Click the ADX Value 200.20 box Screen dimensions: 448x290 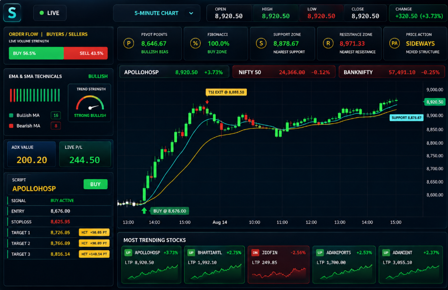[31, 154]
